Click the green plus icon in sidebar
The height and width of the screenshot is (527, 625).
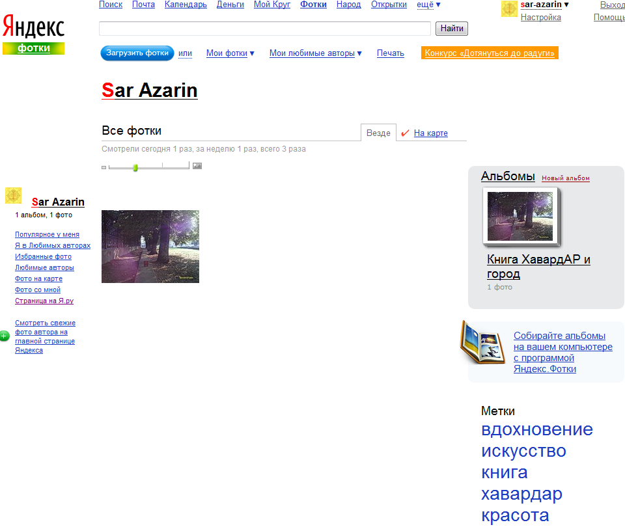[x=5, y=335]
